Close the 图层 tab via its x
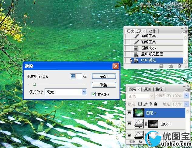 [x=139, y=89]
